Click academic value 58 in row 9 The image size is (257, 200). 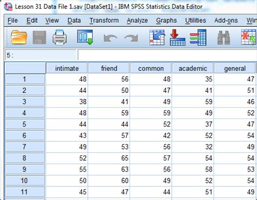193,169
